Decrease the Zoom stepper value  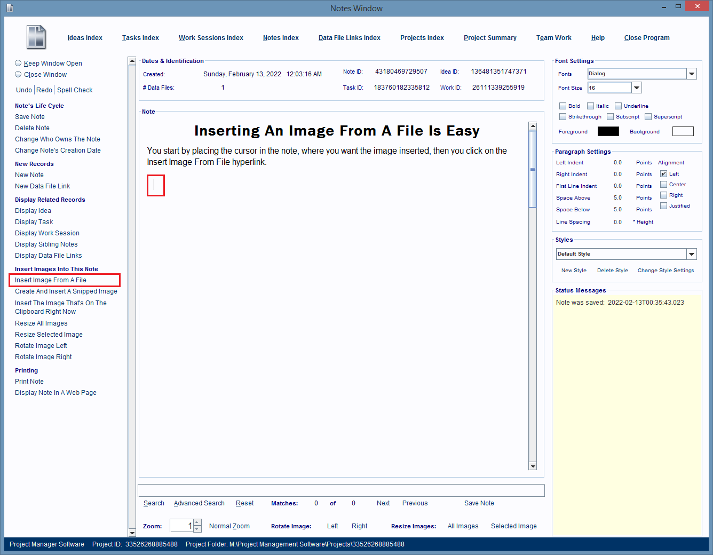pyautogui.click(x=197, y=529)
